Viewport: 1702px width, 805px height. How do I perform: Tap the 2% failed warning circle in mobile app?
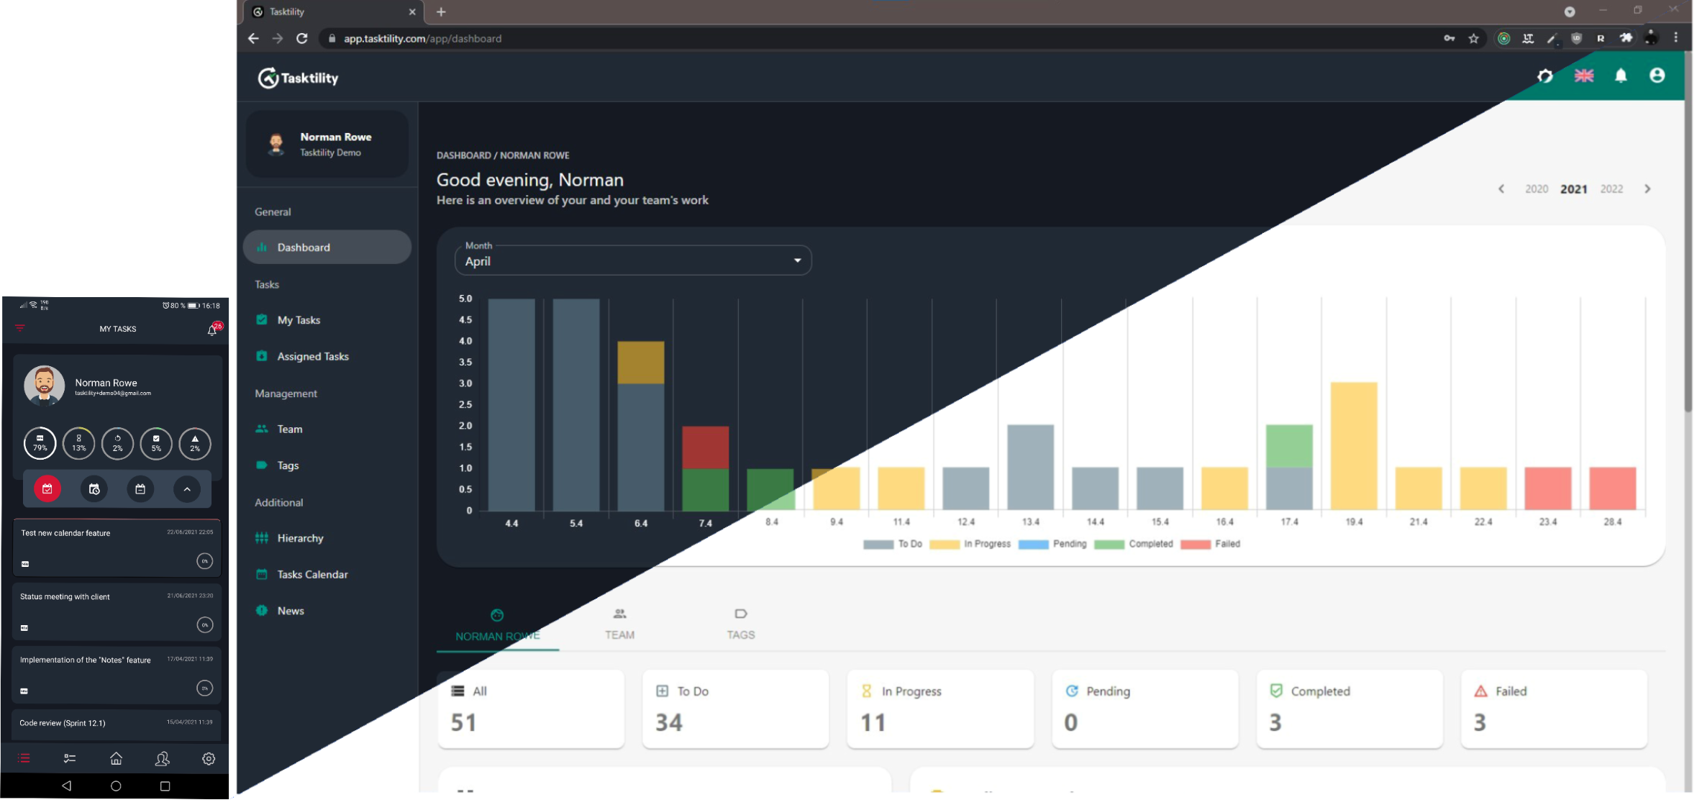click(196, 445)
